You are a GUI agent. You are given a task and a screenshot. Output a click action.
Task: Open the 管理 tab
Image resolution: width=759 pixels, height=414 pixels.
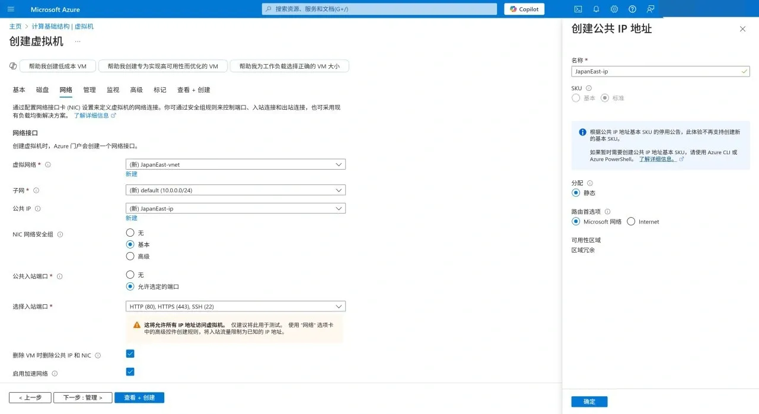click(x=90, y=90)
